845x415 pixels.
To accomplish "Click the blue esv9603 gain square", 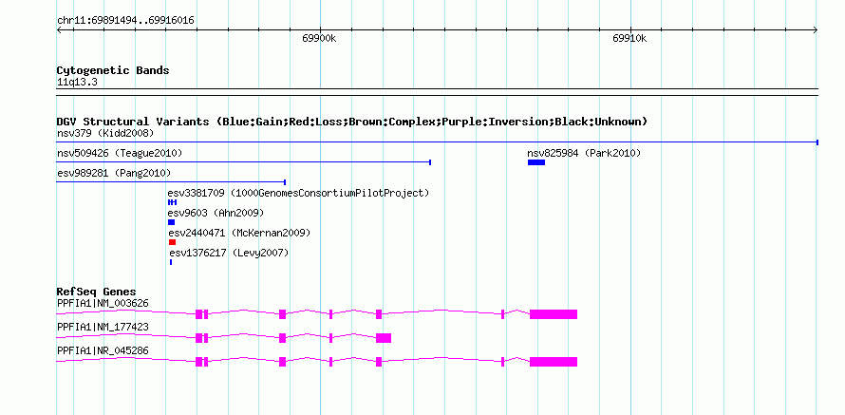I will (171, 222).
